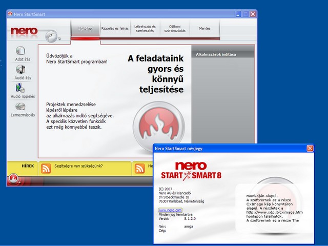This screenshot has height=246, width=328.
Task: Click the 'Üdvözöljük a Nero StartSmart programban!' text
Action: tap(77, 59)
